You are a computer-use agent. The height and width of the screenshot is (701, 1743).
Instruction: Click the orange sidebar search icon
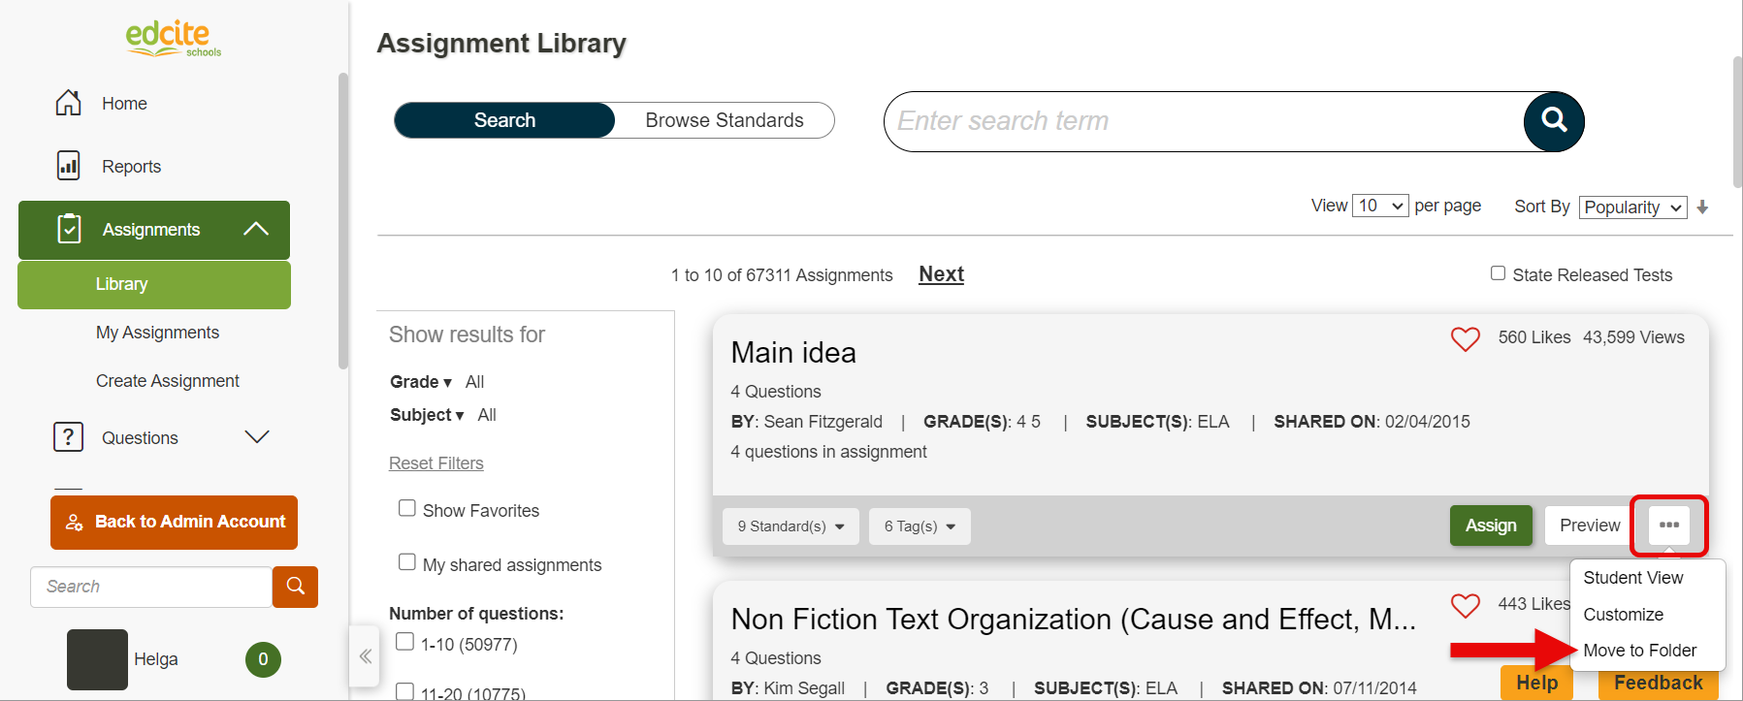click(296, 587)
